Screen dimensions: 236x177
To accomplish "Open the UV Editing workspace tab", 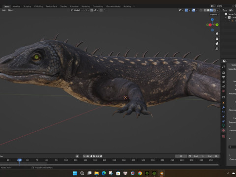I will point(38,6).
